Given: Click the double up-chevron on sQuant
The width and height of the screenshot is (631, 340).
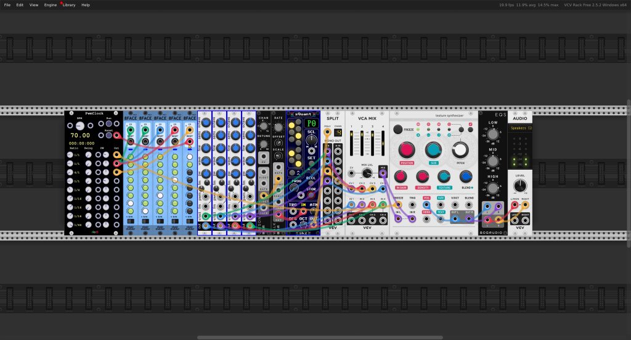Looking at the screenshot, I should click(298, 173).
